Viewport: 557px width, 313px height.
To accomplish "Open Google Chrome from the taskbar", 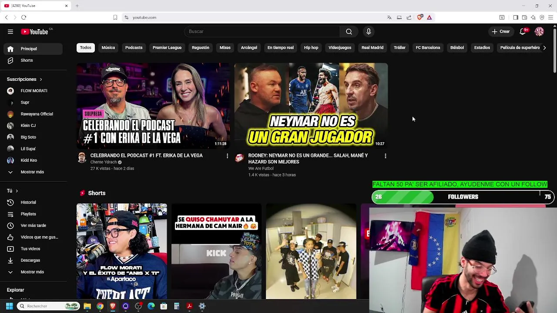I will [100, 306].
